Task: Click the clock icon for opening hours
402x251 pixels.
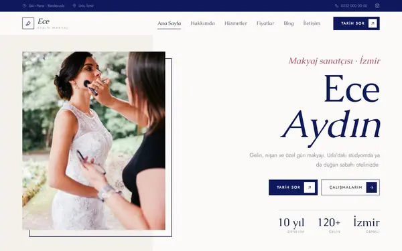Action: [x=24, y=5]
